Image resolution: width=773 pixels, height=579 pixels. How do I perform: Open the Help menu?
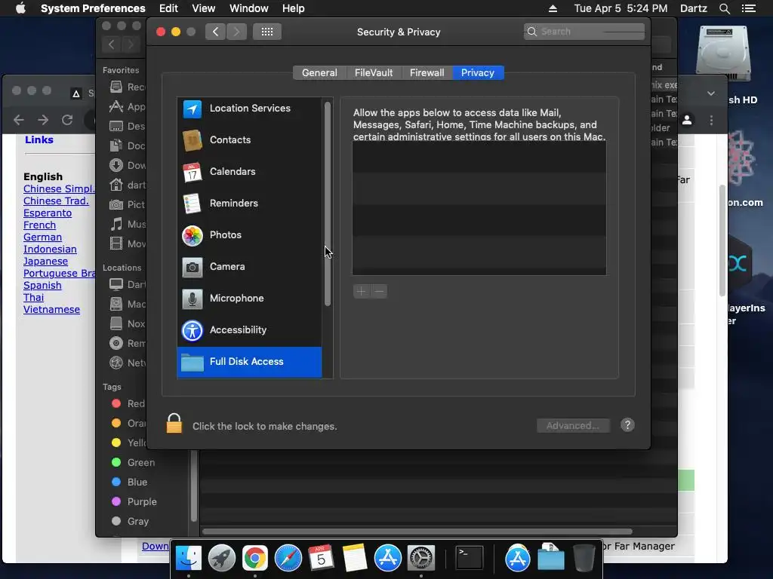point(294,8)
